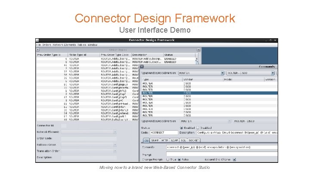Click the Java icon in the title bar

(x=37, y=40)
